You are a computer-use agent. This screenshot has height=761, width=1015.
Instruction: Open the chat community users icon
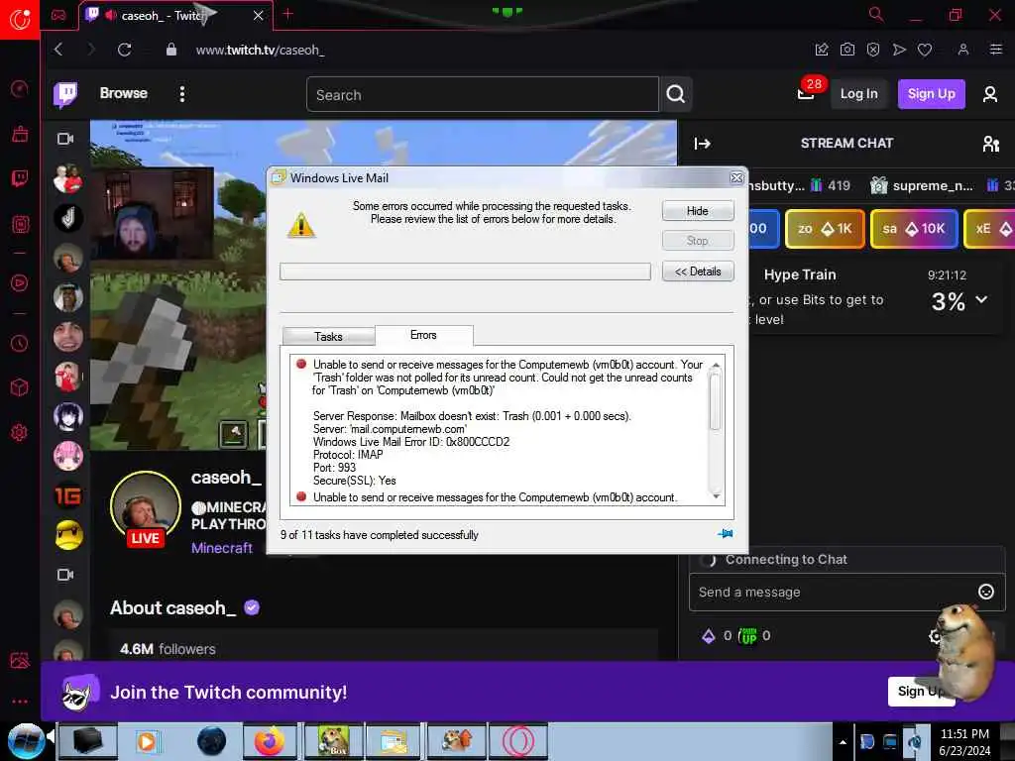990,144
